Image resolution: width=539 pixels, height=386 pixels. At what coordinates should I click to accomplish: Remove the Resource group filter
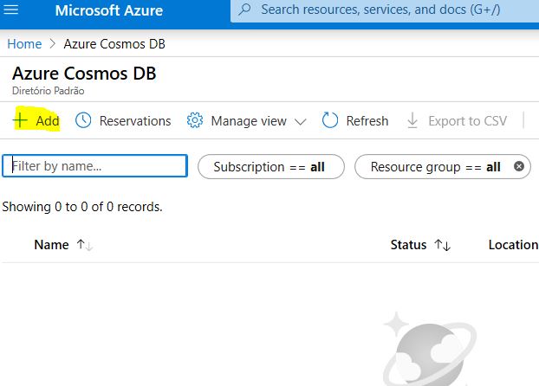coord(519,166)
